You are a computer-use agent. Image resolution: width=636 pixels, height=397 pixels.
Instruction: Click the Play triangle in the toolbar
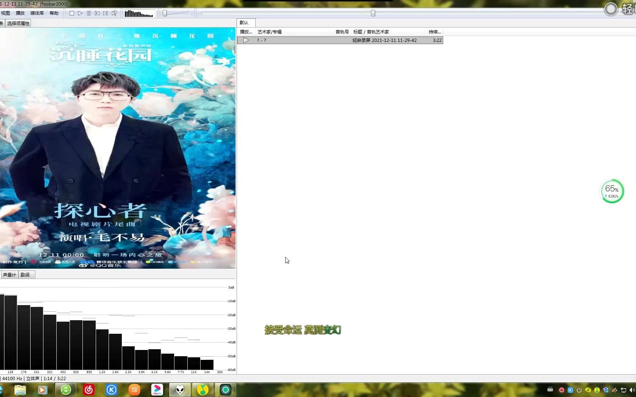click(x=80, y=13)
